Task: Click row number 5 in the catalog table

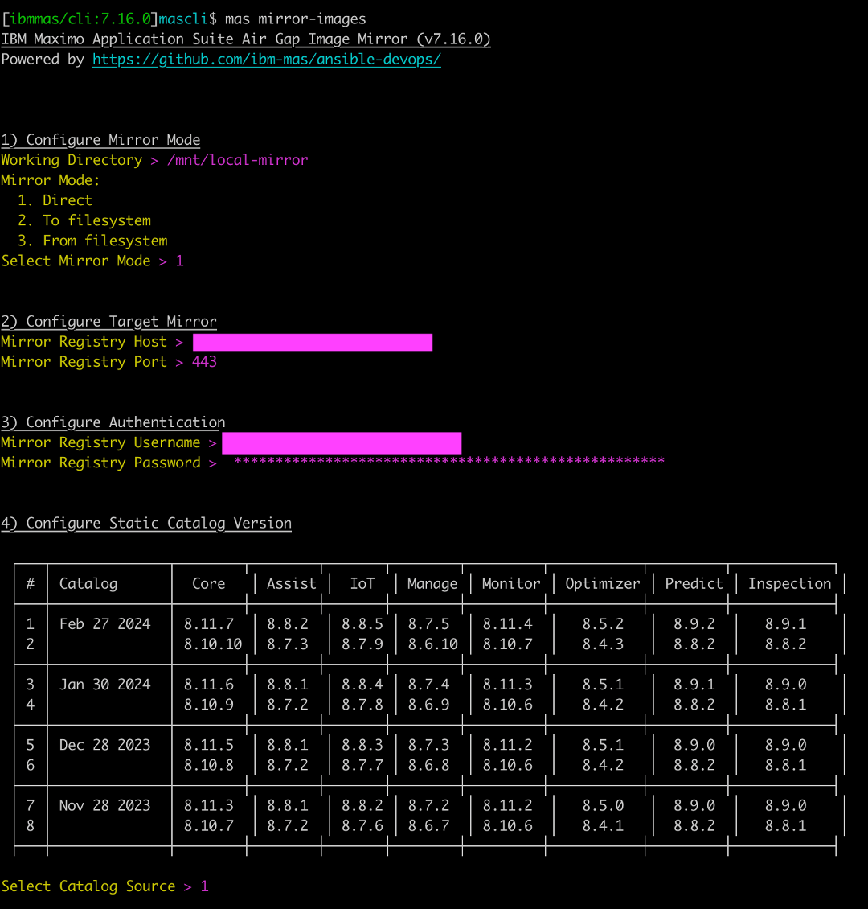Action: (30, 745)
